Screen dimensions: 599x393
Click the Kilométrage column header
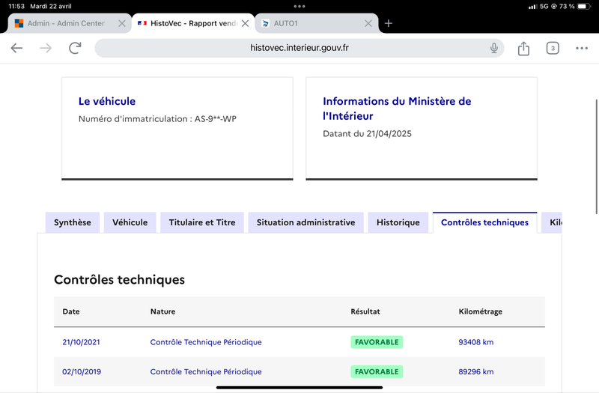point(480,311)
